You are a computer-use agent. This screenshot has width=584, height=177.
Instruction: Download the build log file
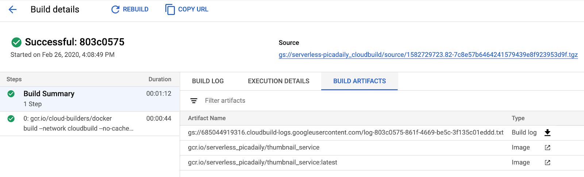pyautogui.click(x=547, y=133)
